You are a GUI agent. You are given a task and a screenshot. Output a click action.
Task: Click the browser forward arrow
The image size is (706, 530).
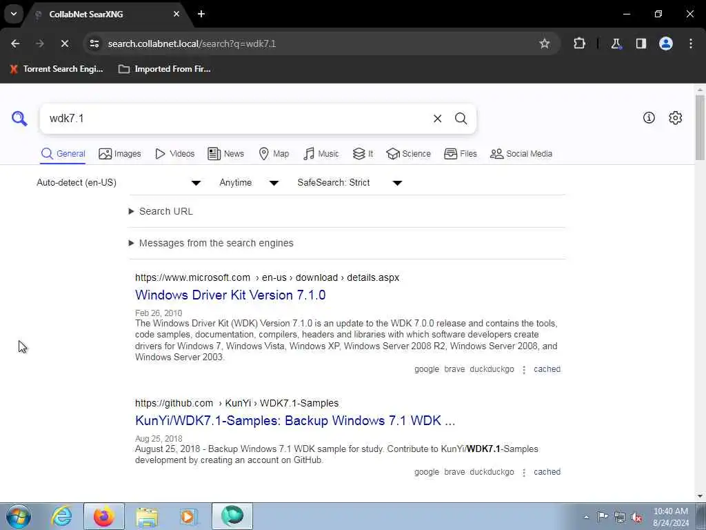[39, 43]
